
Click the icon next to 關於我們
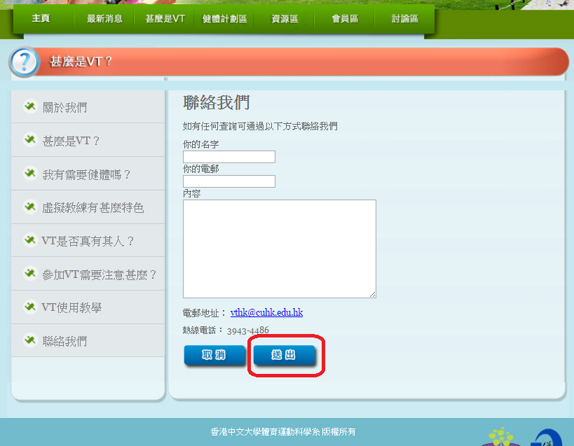click(x=29, y=106)
